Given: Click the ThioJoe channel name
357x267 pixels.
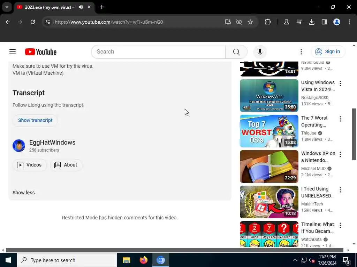Looking at the screenshot, I should coord(309,133).
